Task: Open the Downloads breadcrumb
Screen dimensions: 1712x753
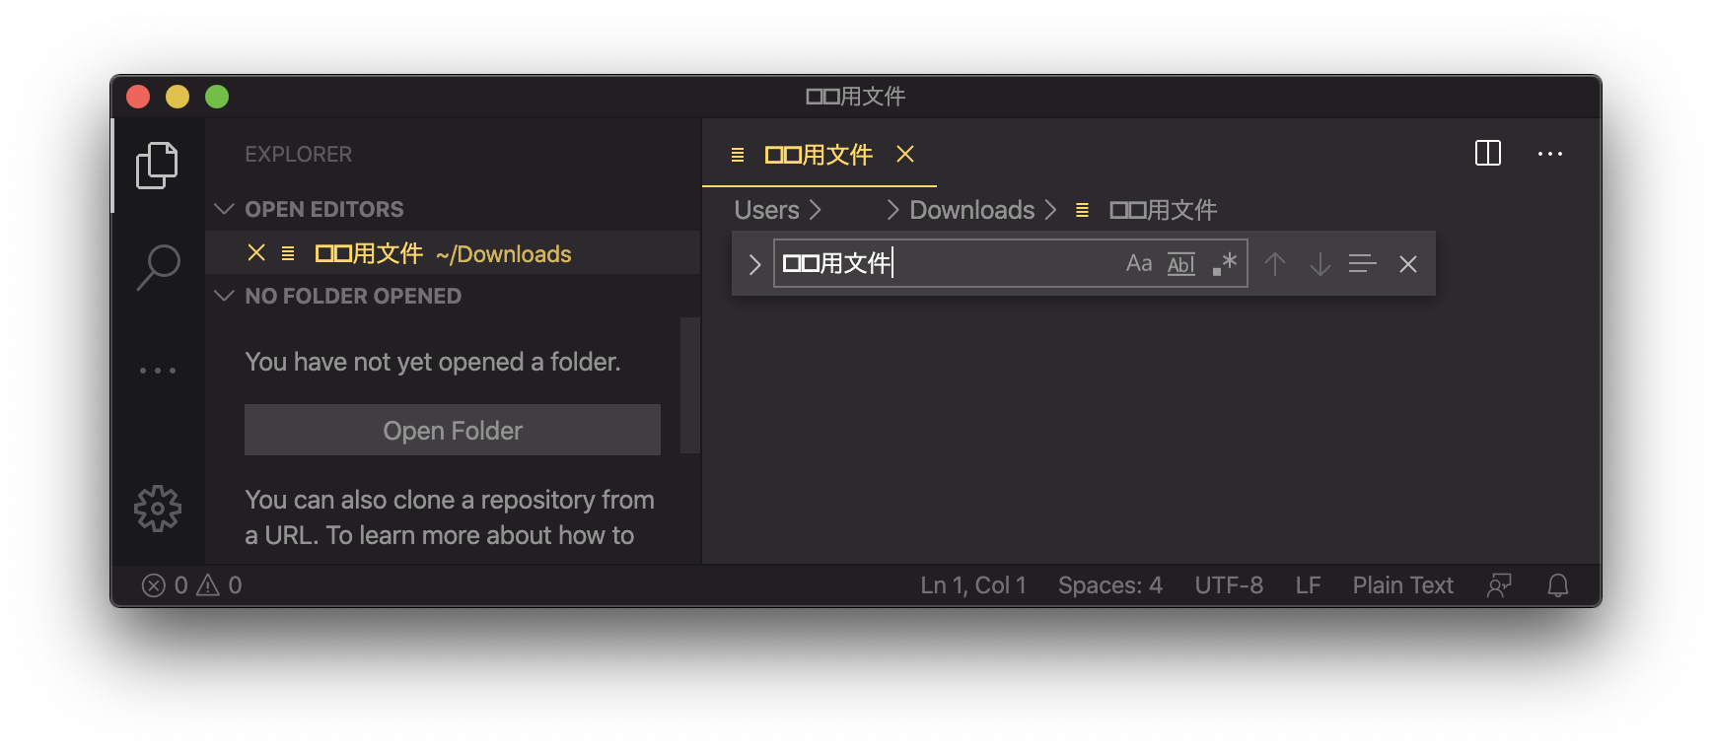Action: pos(972,209)
